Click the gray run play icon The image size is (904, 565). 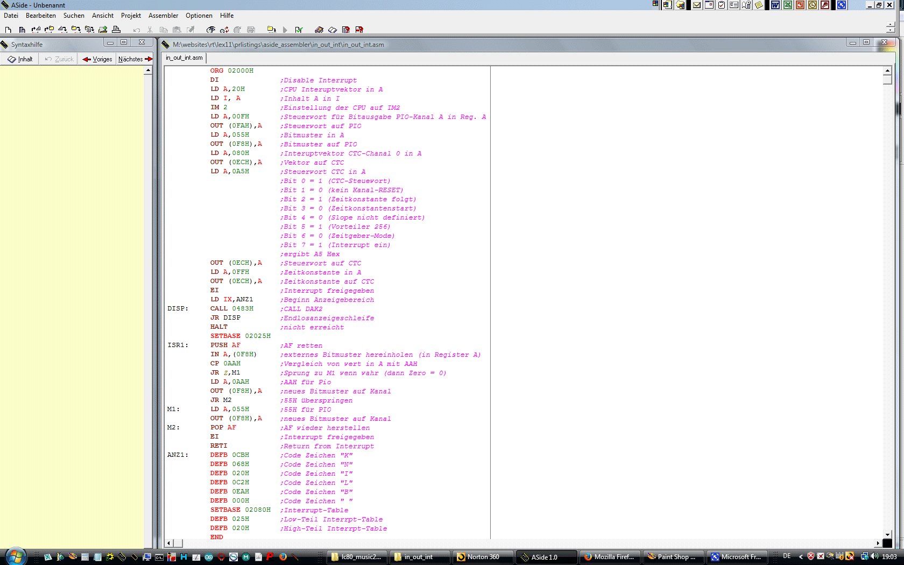[285, 30]
